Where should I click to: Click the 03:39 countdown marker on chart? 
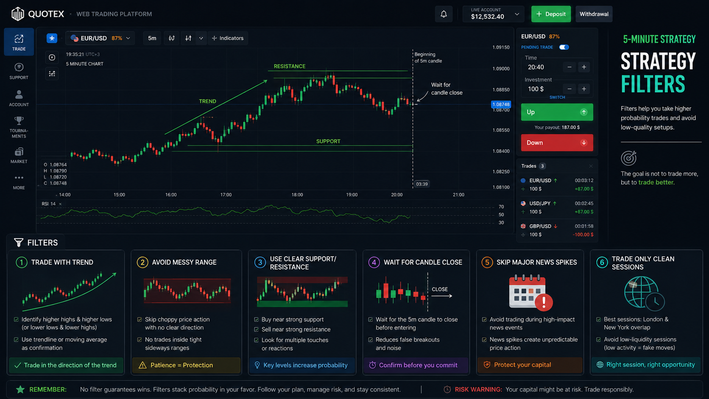421,184
